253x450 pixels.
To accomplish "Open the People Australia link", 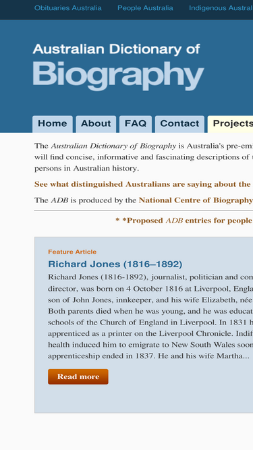I will point(145,8).
